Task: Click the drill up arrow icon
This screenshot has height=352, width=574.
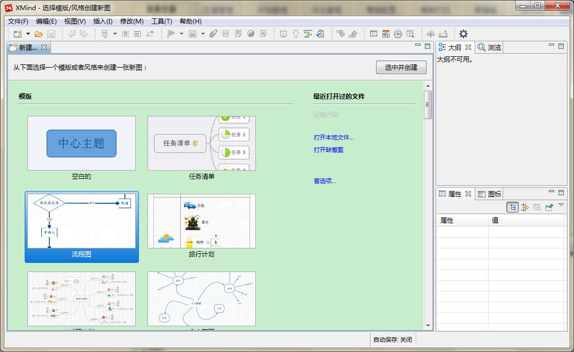Action: tap(354, 34)
